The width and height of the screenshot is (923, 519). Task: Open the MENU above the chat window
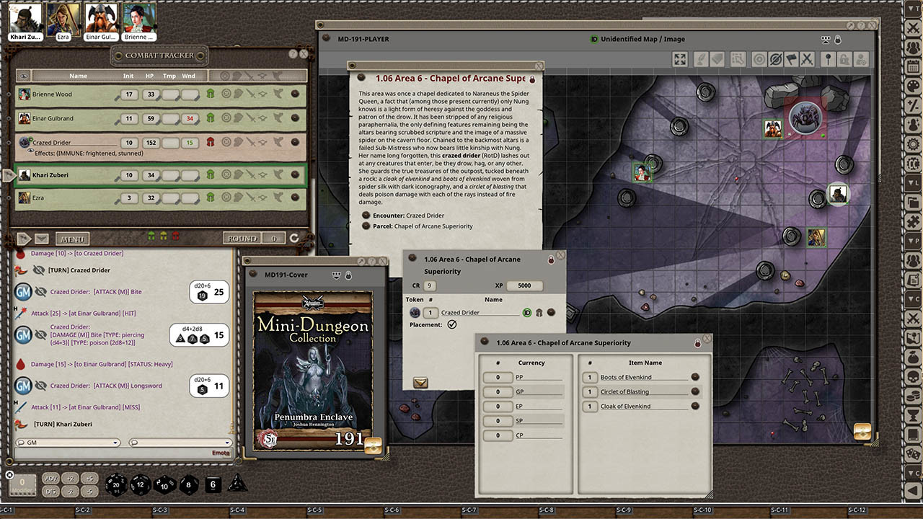click(73, 239)
